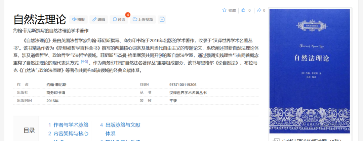Open citation reference [4-5]
The width and height of the screenshot is (363, 141).
(x=84, y=62)
